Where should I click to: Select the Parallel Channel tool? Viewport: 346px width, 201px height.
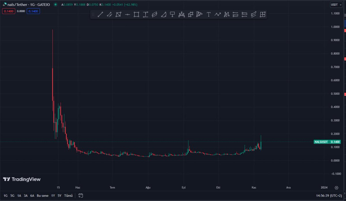tap(155, 14)
